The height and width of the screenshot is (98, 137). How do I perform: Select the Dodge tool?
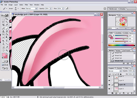[x=7, y=37]
